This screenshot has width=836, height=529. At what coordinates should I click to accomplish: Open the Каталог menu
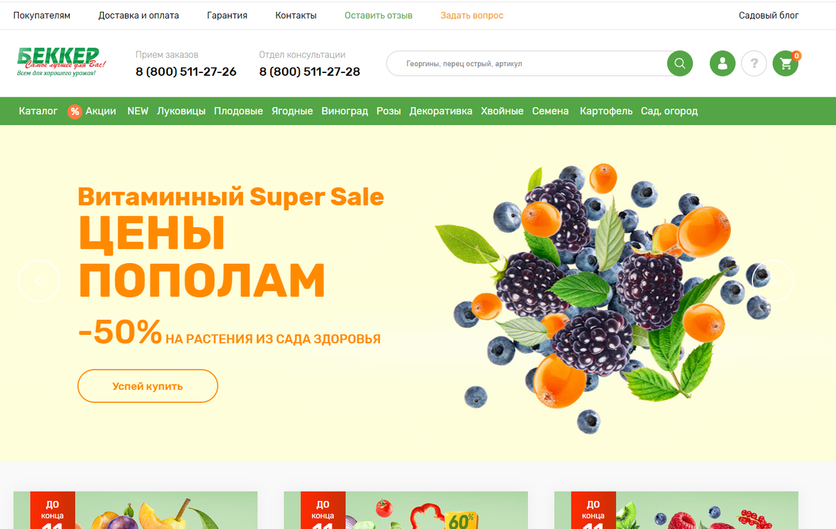[x=38, y=111]
